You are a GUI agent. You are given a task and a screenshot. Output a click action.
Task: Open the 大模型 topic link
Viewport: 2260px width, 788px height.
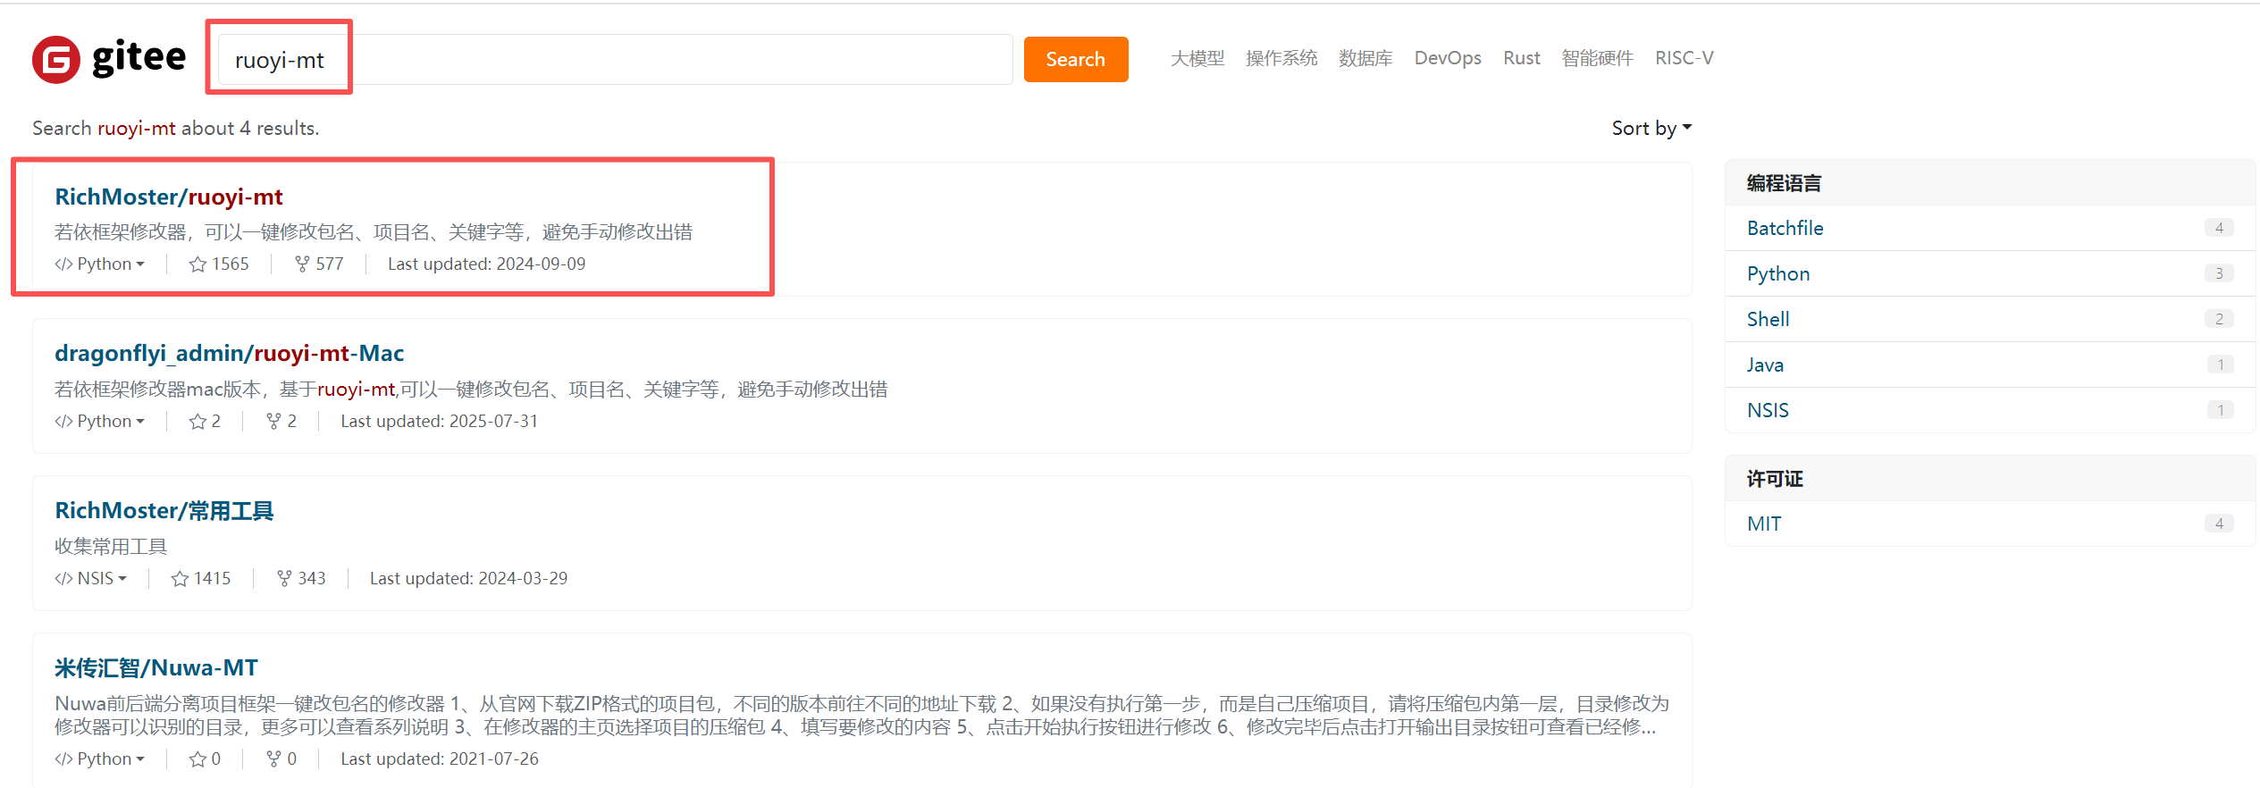coord(1197,58)
